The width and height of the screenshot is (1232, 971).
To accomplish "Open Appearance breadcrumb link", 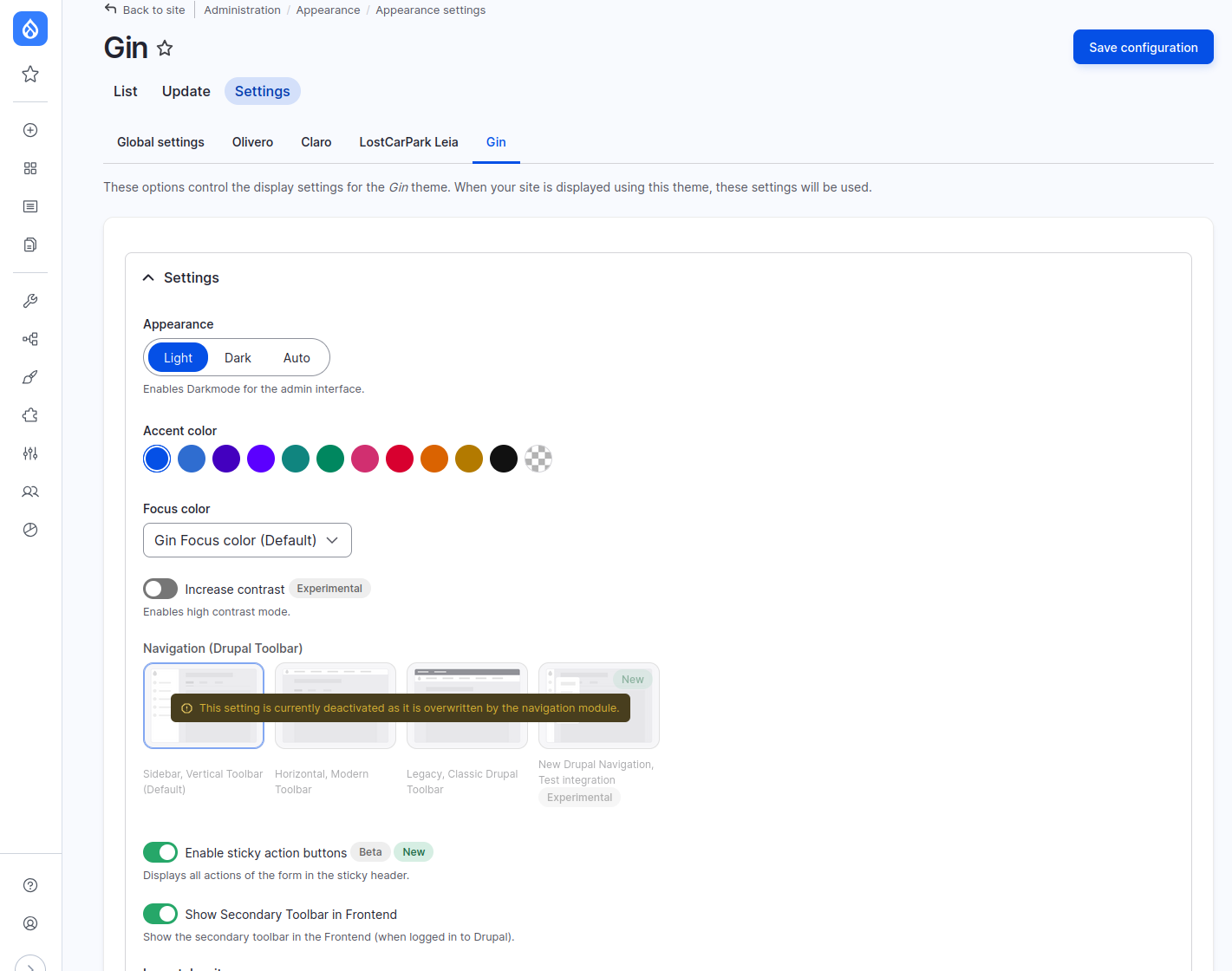I will [328, 10].
